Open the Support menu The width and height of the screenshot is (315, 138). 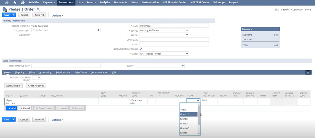point(233,2)
